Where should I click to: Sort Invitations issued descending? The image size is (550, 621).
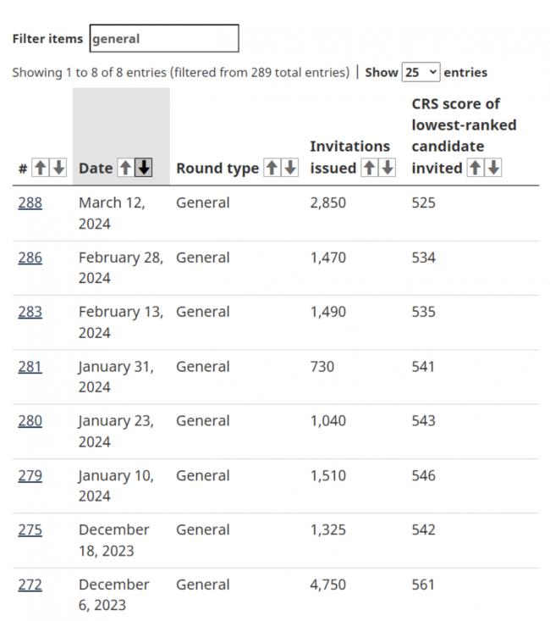(388, 168)
